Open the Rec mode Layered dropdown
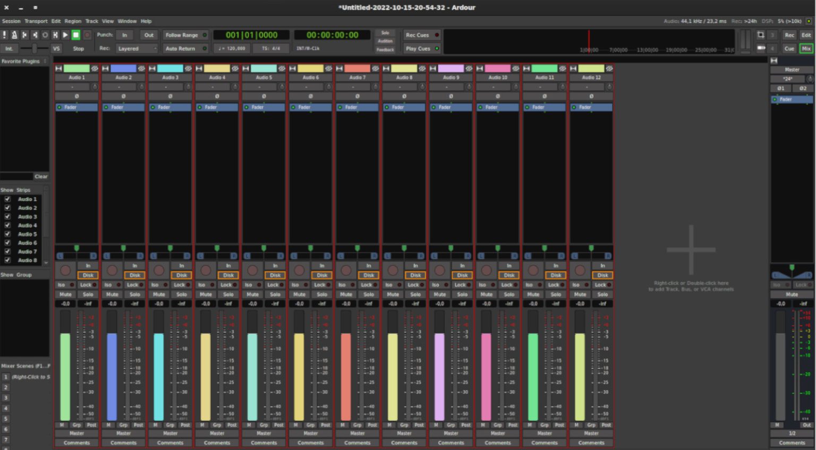The height and width of the screenshot is (450, 816). point(137,48)
